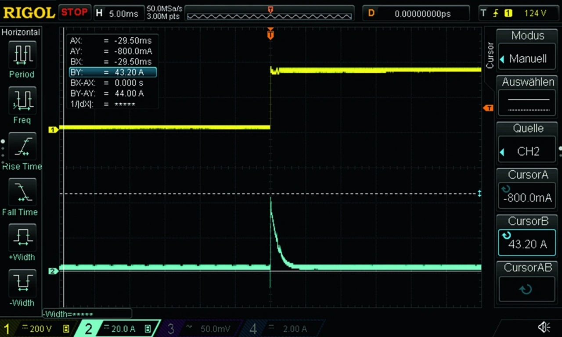Select the Freq measurement icon
This screenshot has width=562, height=337.
[22, 100]
